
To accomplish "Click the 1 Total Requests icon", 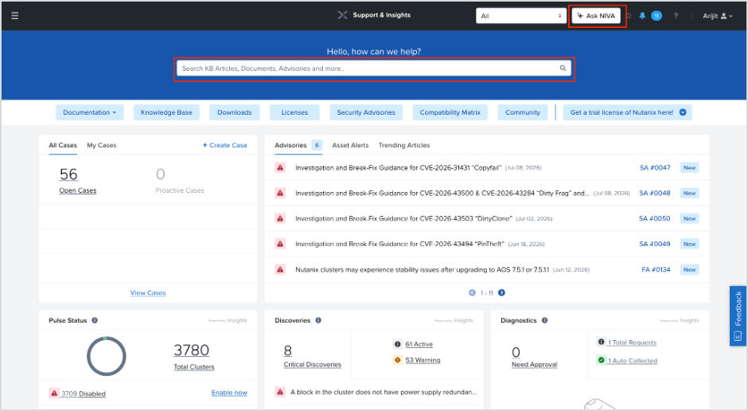I will (x=601, y=342).
